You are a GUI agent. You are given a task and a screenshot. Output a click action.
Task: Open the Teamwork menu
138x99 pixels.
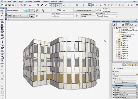[46, 1]
